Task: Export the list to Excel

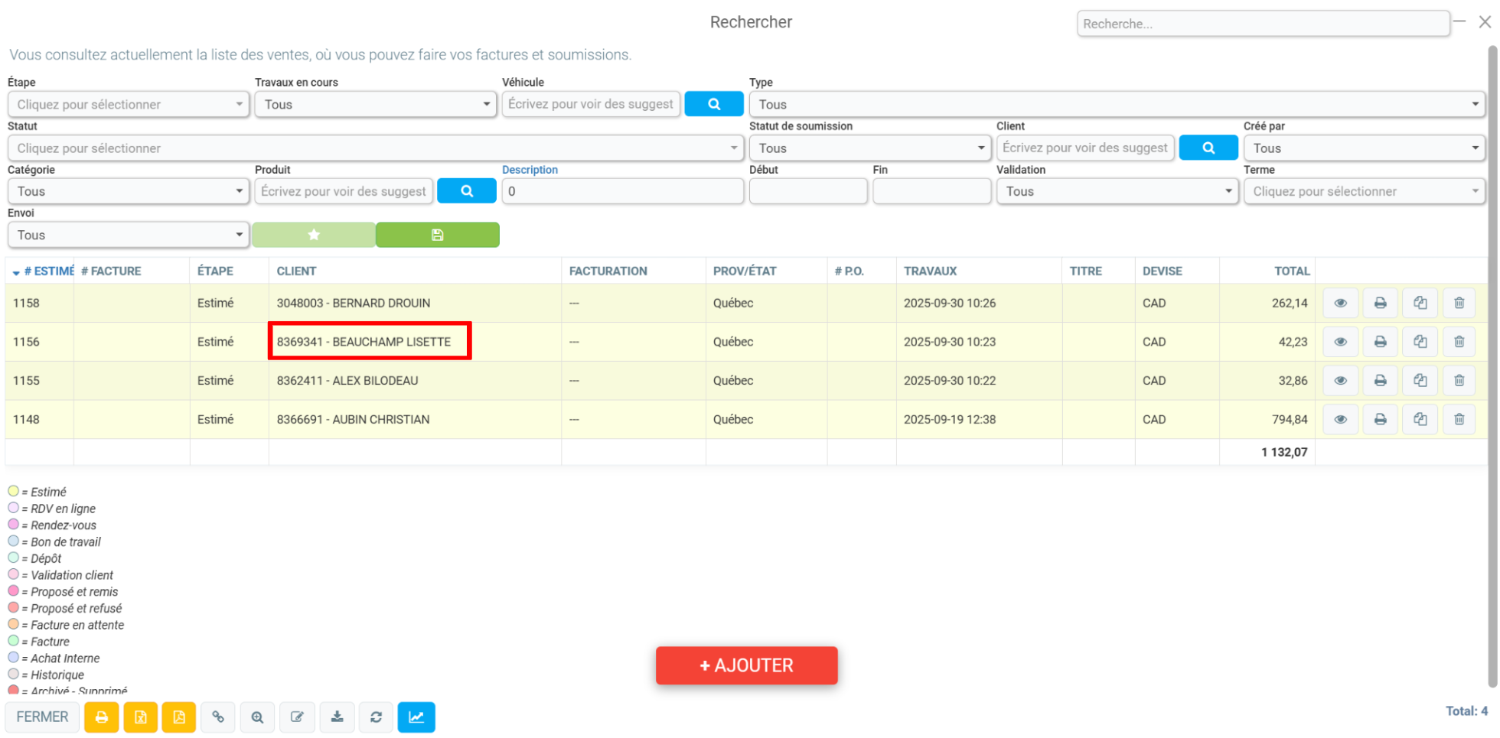Action: [140, 717]
